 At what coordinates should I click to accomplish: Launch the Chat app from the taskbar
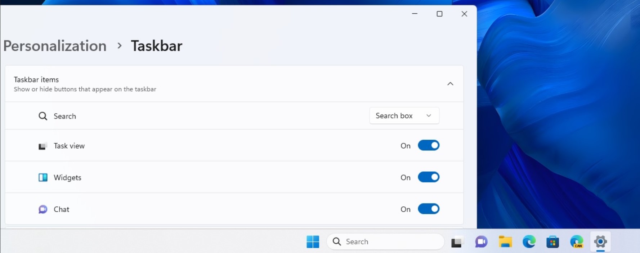pyautogui.click(x=481, y=242)
